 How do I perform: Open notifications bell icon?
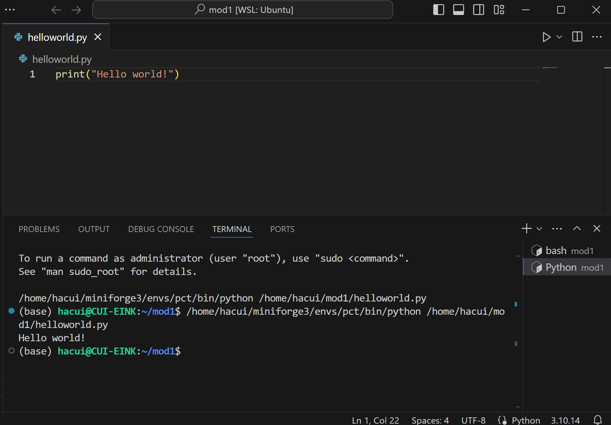point(598,420)
